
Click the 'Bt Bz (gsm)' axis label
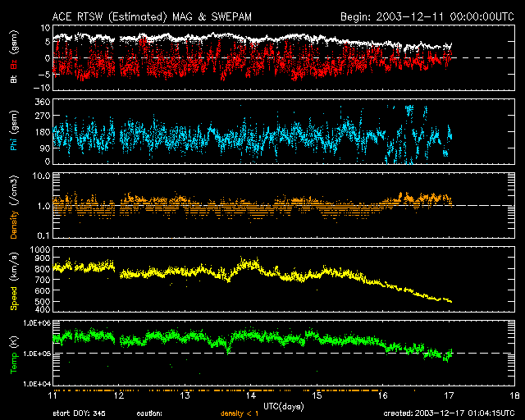[14, 57]
